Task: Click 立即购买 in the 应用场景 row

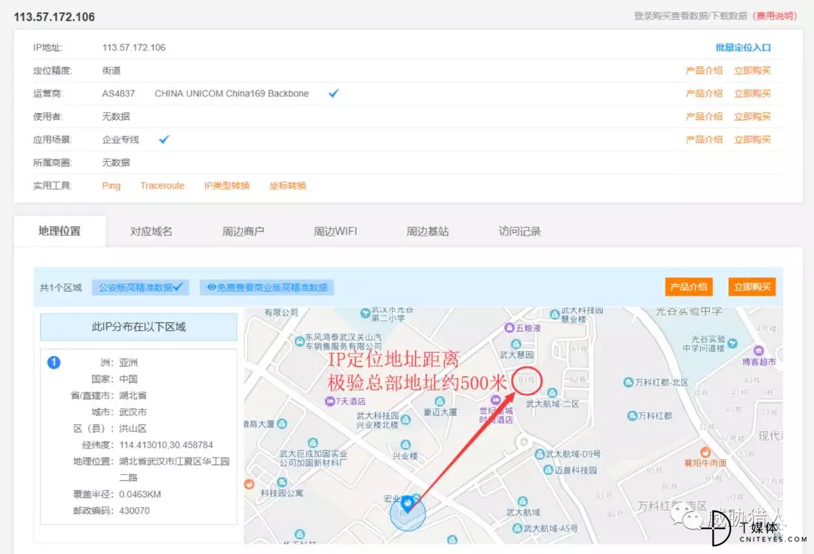Action: (752, 139)
